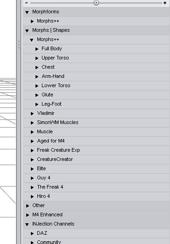This screenshot has width=170, height=244.
Task: Select the M4 Enhanced row label
Action: click(47, 215)
